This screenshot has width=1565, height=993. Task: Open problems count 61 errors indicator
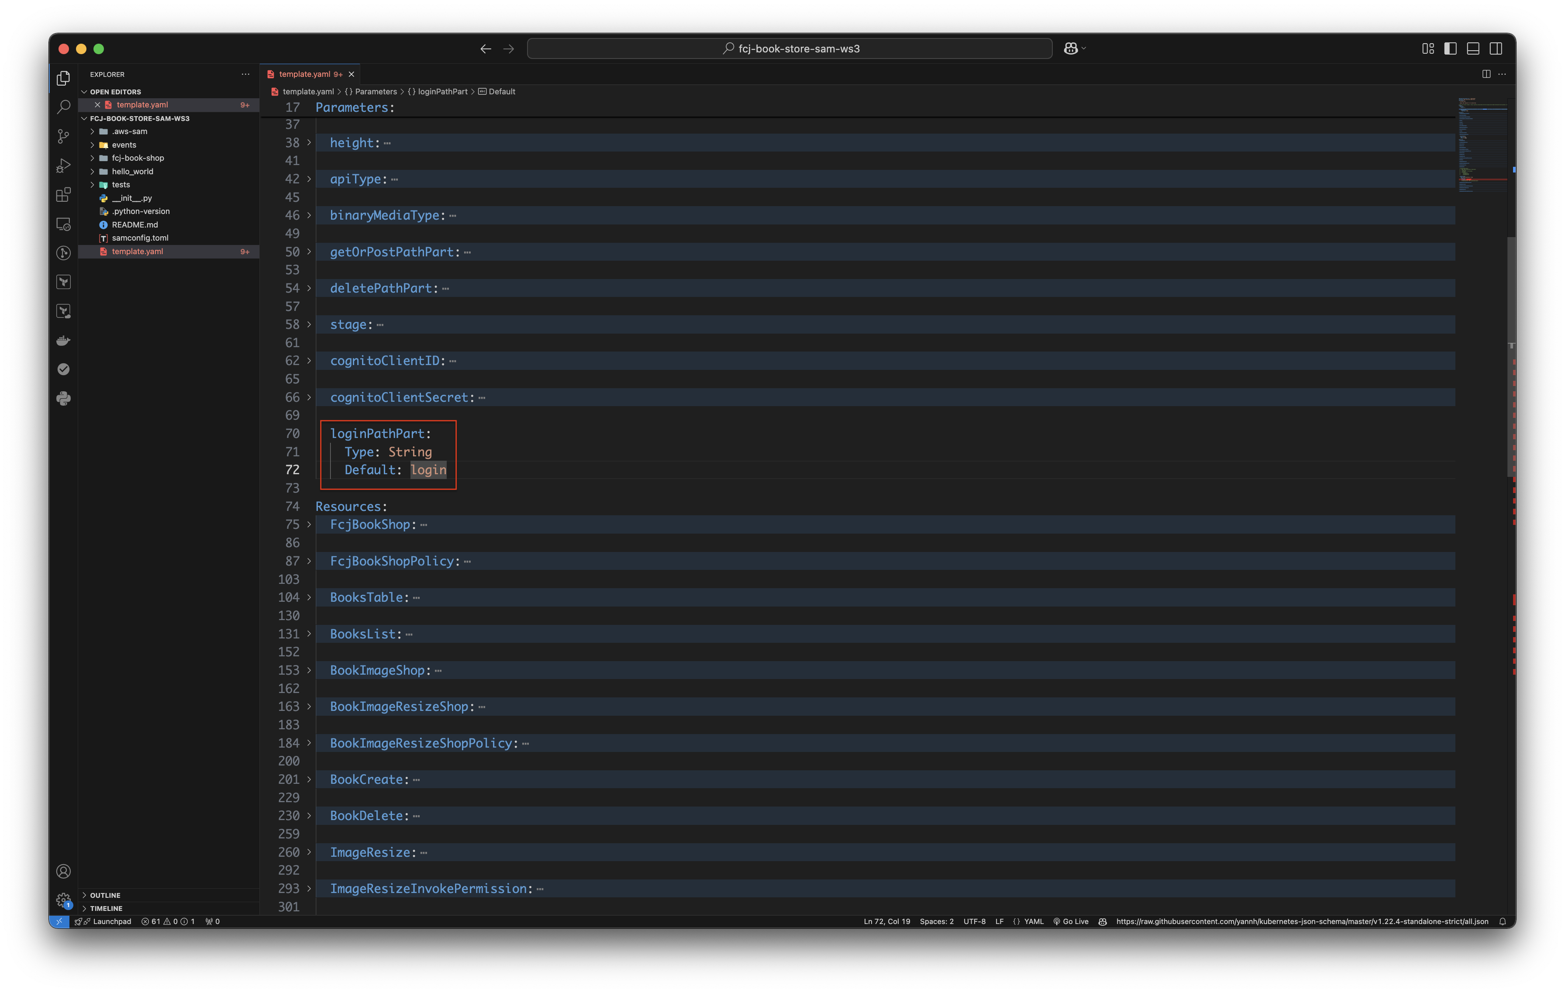point(168,921)
